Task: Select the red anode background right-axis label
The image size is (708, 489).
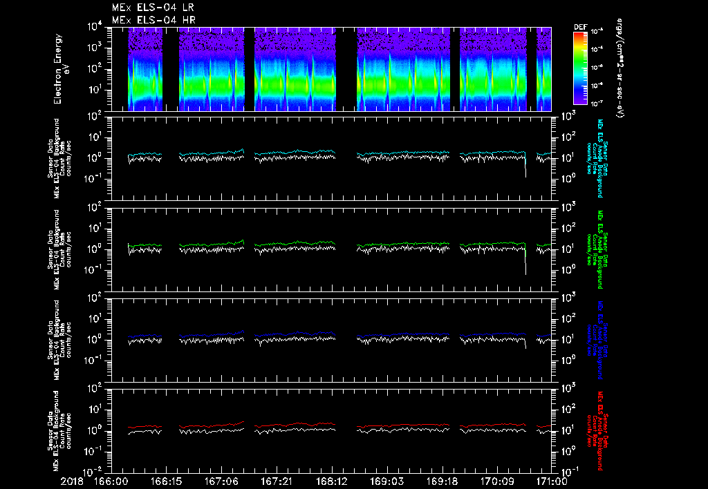Action: coord(597,431)
